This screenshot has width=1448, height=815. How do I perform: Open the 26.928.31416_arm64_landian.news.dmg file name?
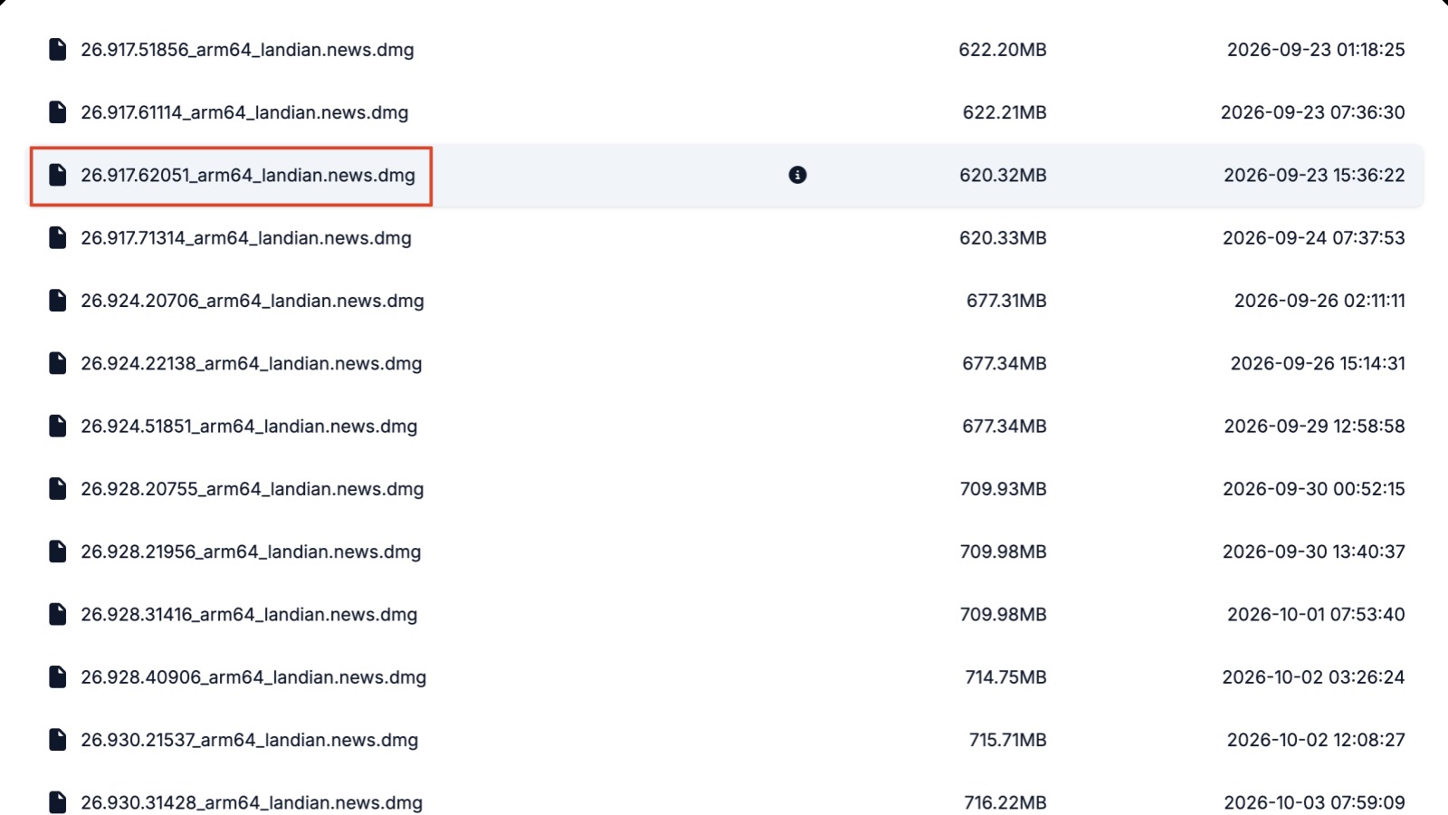[249, 614]
